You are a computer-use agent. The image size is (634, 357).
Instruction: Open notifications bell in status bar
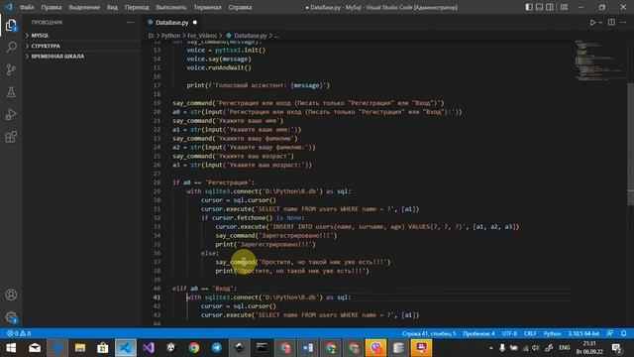tap(623, 333)
